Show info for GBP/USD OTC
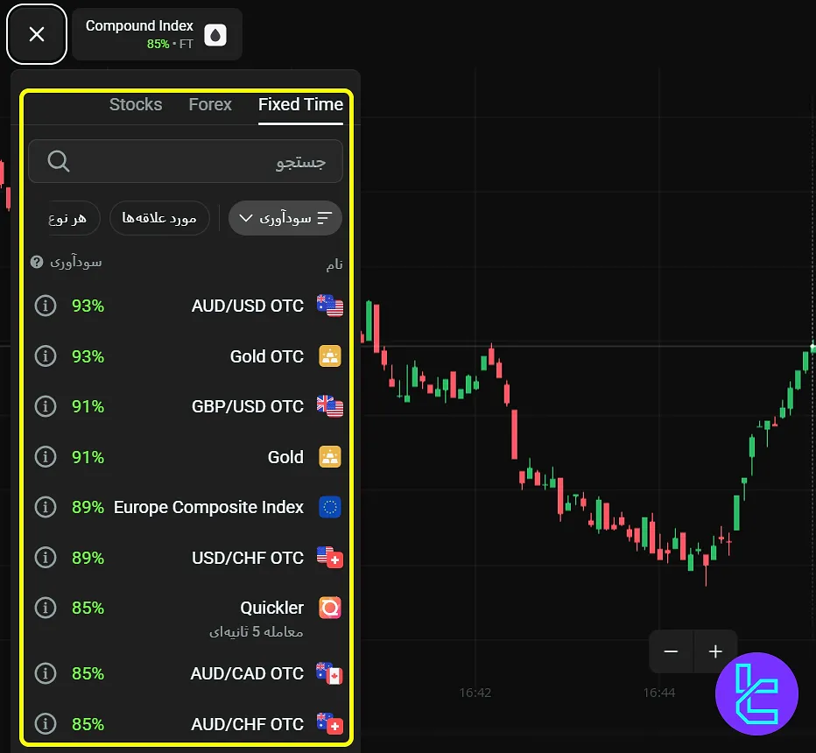The height and width of the screenshot is (753, 816). (45, 406)
